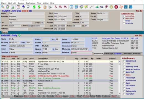This screenshot has width=144, height=99.
Task: Click the yellow note with pencil icon
Action: click(x=86, y=7)
